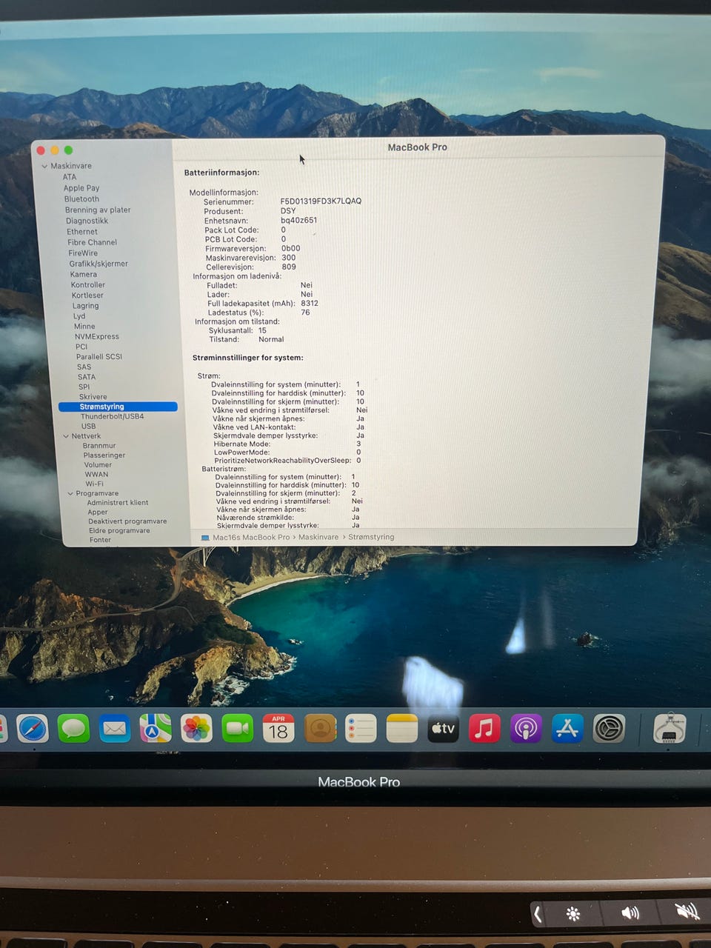This screenshot has height=948, width=711.
Task: Open Safari from the Dock
Action: click(x=33, y=729)
